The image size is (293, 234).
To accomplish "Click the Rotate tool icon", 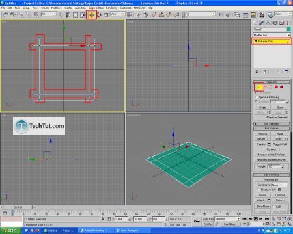I will pyautogui.click(x=99, y=15).
